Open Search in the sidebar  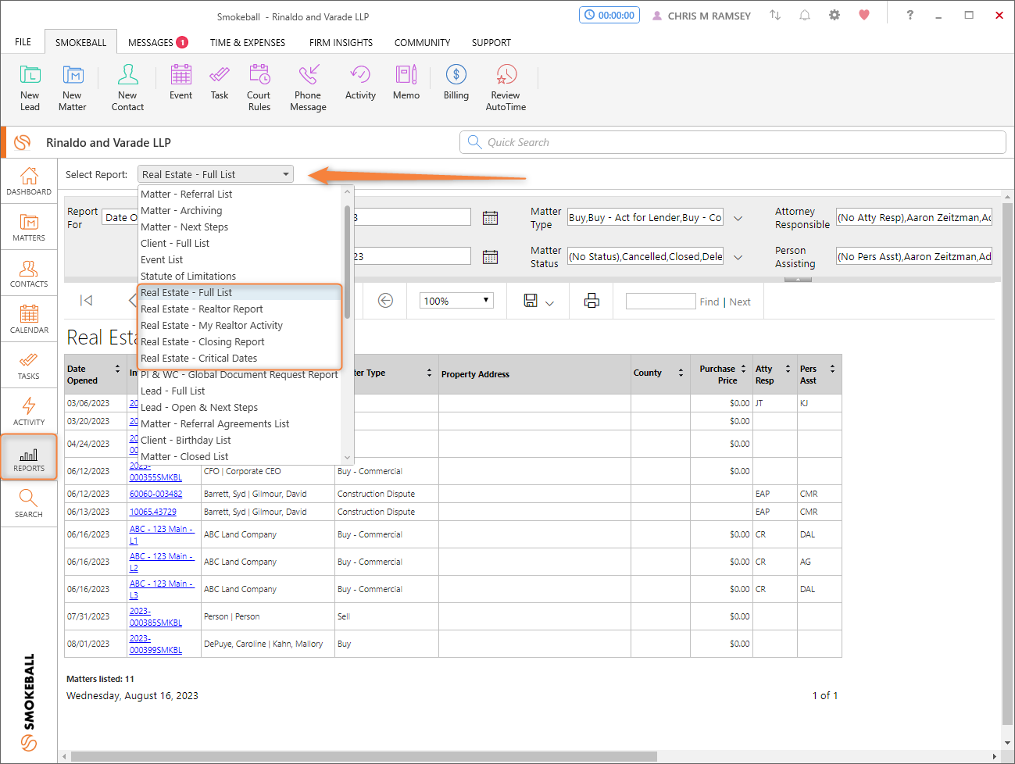click(29, 504)
